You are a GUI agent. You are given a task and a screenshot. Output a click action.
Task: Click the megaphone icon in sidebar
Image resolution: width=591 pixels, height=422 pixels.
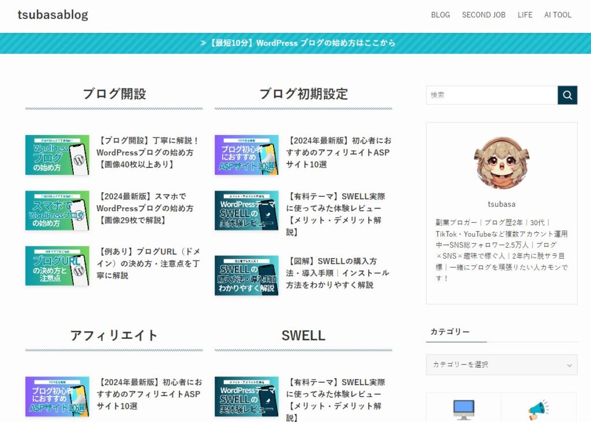[x=538, y=410]
